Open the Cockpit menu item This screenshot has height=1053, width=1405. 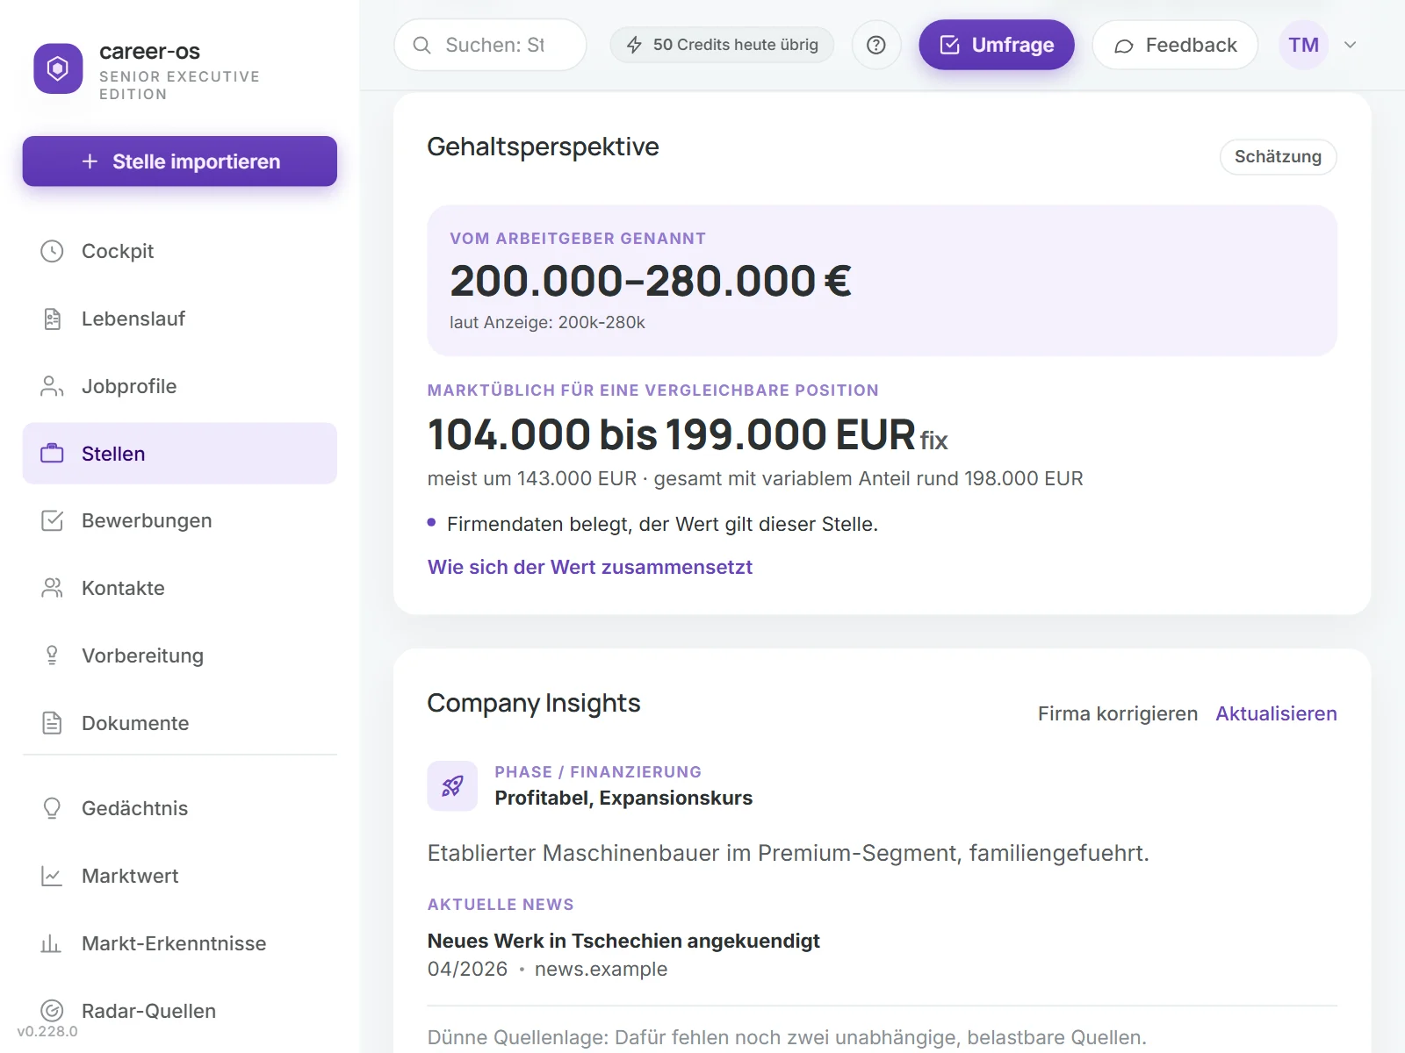180,251
